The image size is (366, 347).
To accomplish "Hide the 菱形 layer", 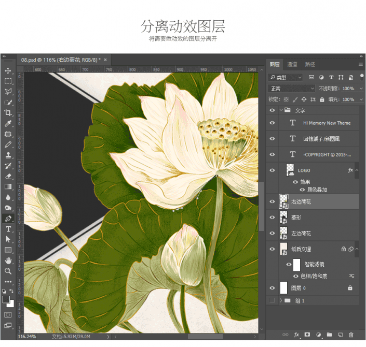I will [272, 218].
